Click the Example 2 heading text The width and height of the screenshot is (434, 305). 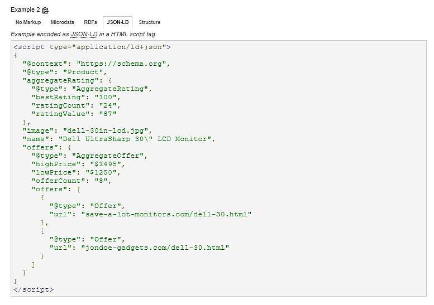(x=25, y=9)
